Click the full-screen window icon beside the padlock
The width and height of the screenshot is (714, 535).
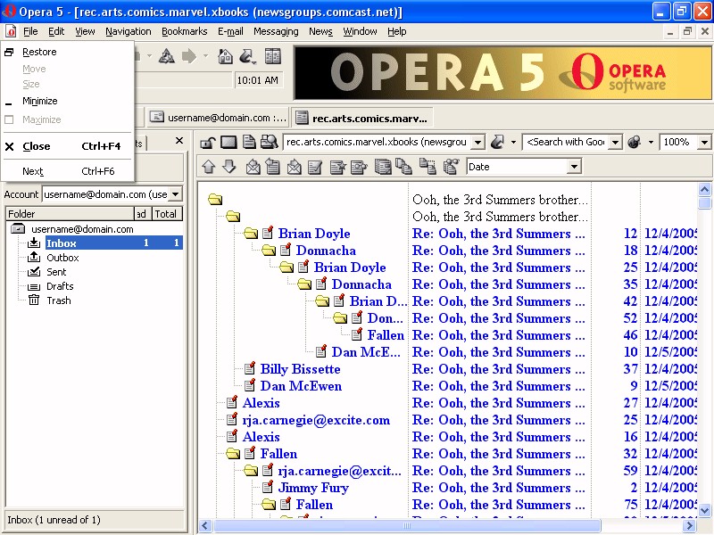[x=228, y=143]
